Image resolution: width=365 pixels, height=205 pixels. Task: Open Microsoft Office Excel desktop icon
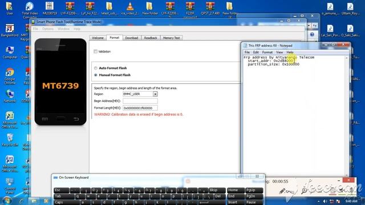(x=10, y=120)
